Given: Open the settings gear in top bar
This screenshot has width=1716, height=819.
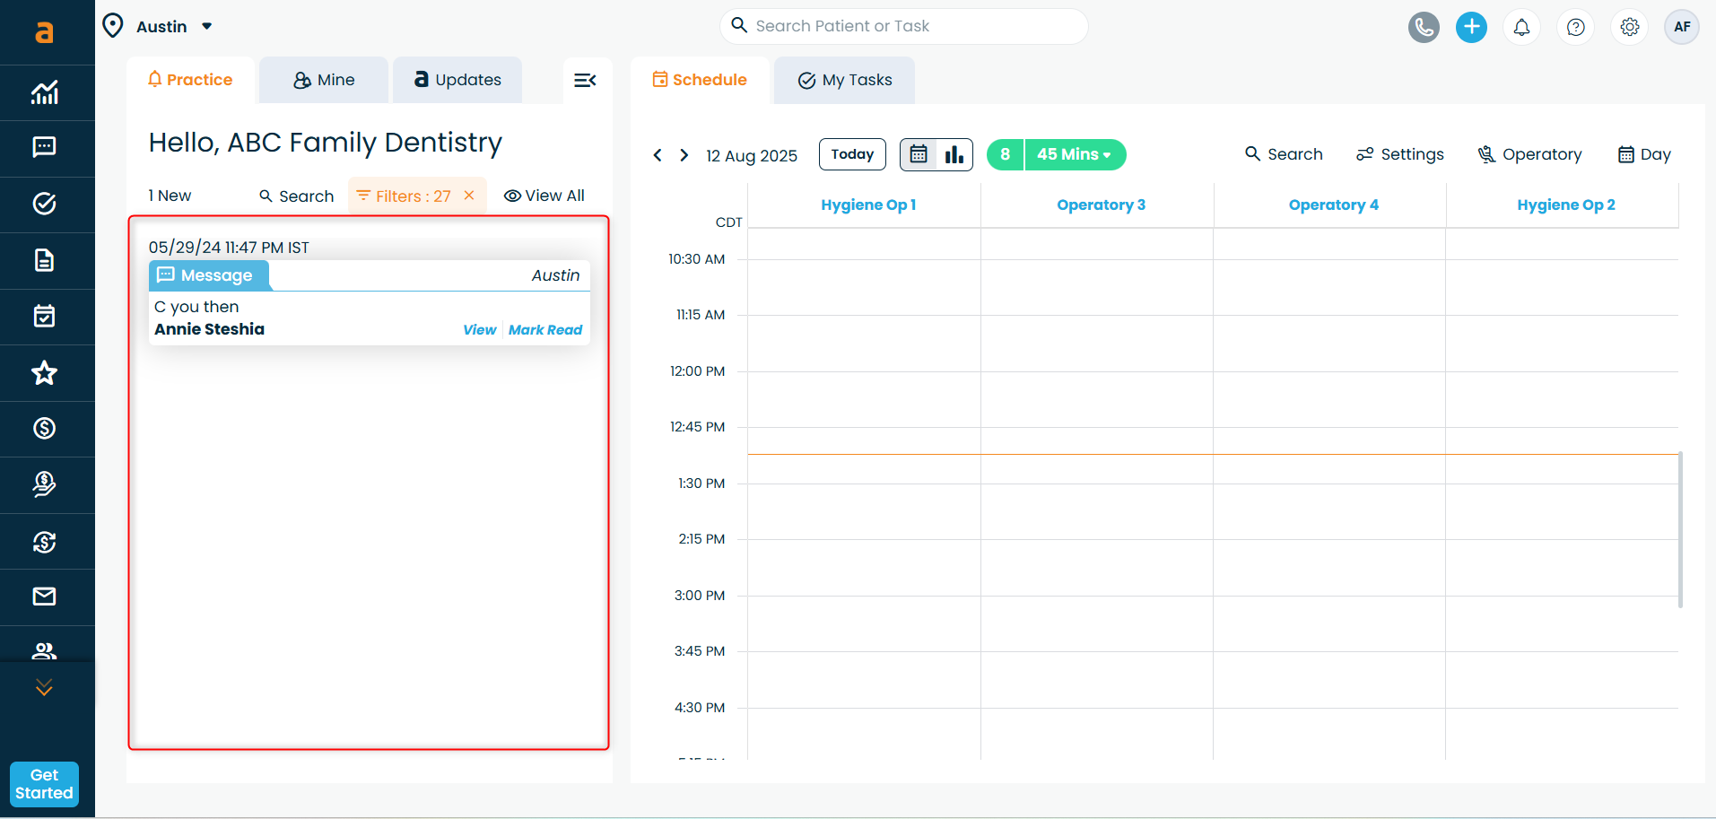Looking at the screenshot, I should (1630, 27).
